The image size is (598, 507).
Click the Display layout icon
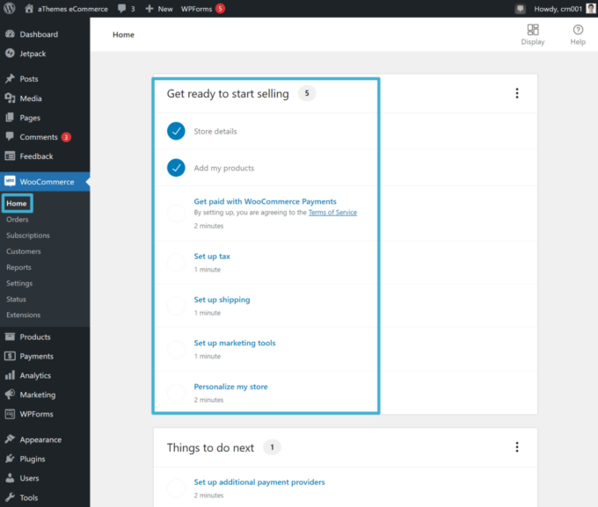click(532, 30)
